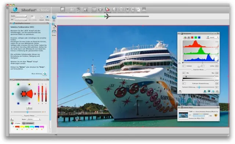Open the WorkflowPilot globe icon
Image resolution: width=235 pixels, height=144 pixels.
pos(15,10)
